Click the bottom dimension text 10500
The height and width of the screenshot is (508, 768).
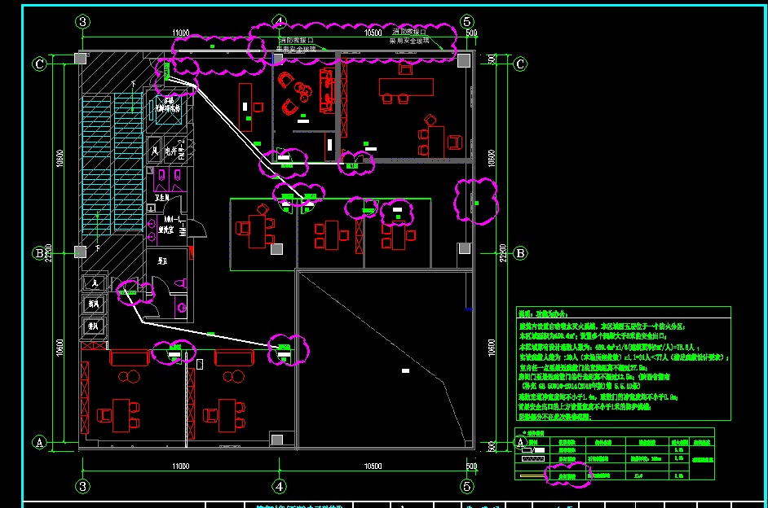[x=373, y=466]
